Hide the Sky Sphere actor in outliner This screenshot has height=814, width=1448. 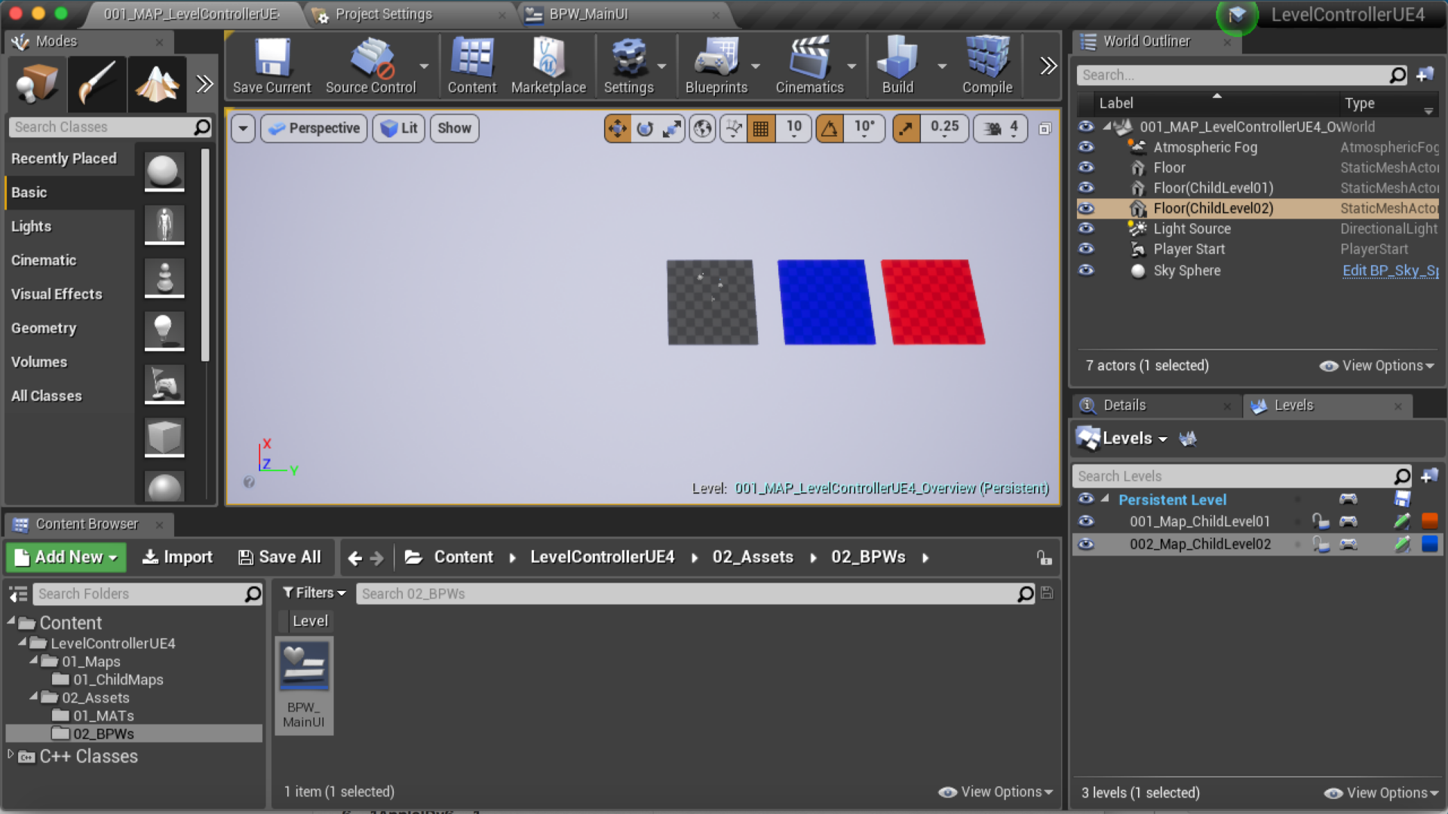click(x=1086, y=271)
